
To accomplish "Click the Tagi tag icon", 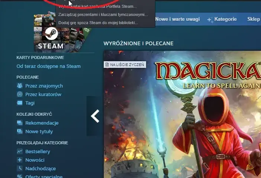I will (20, 103).
